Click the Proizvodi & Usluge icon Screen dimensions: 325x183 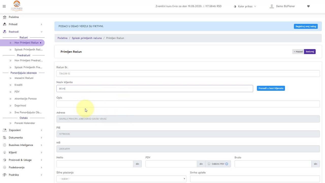point(5,160)
